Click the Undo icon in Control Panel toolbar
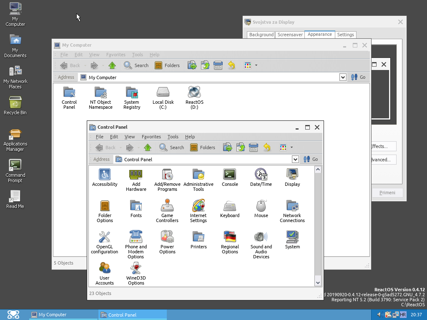Viewport: 427px width, 320px height. pyautogui.click(x=267, y=147)
